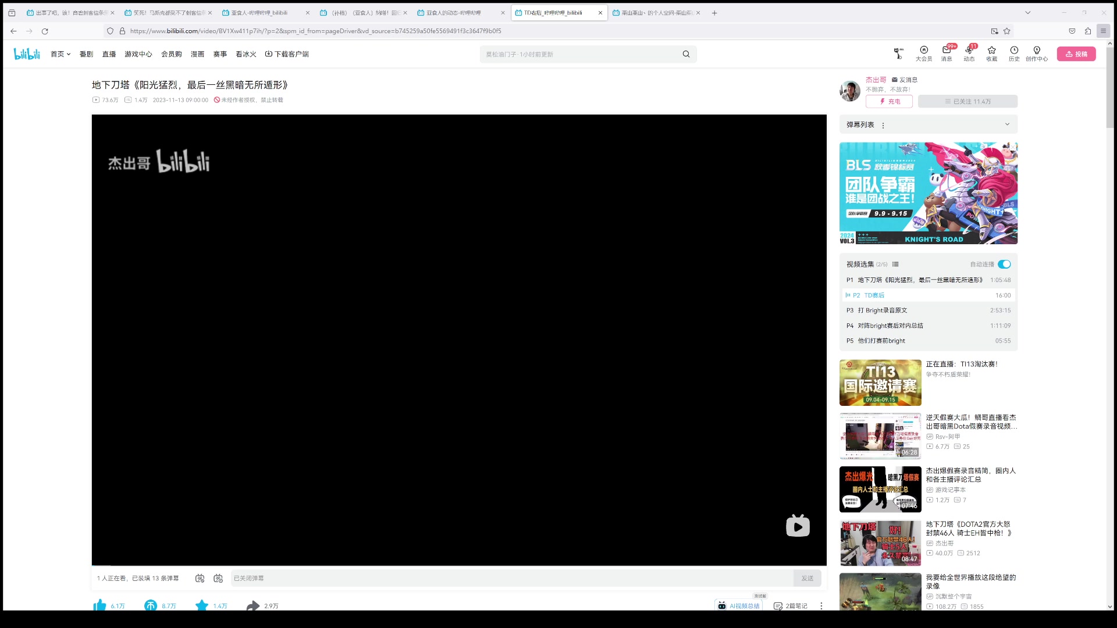This screenshot has width=1117, height=628.
Task: Click 发消息 to message uploader
Action: pyautogui.click(x=905, y=80)
